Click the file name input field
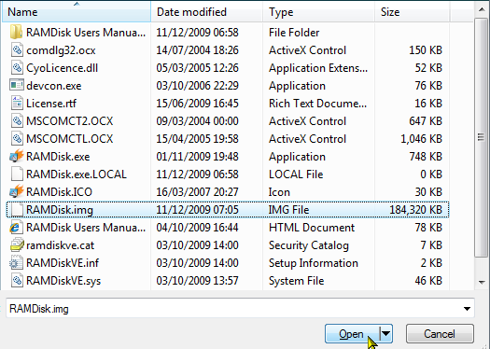 point(233,309)
